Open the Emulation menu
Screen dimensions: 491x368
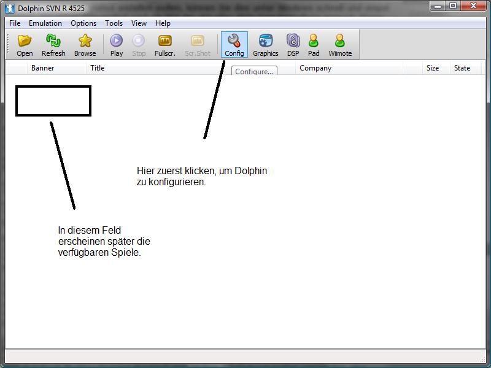pyautogui.click(x=45, y=23)
